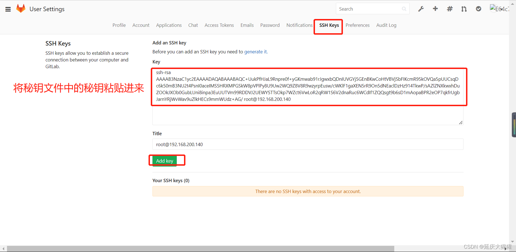Switch to the Profile tab
The height and width of the screenshot is (252, 516).
pos(119,25)
